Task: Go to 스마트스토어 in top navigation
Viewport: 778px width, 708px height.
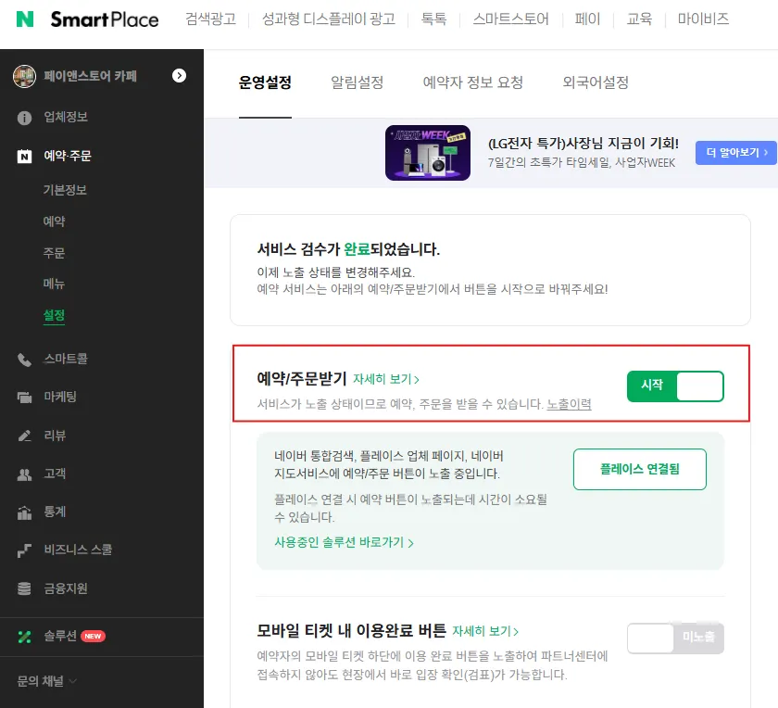Action: 511,19
